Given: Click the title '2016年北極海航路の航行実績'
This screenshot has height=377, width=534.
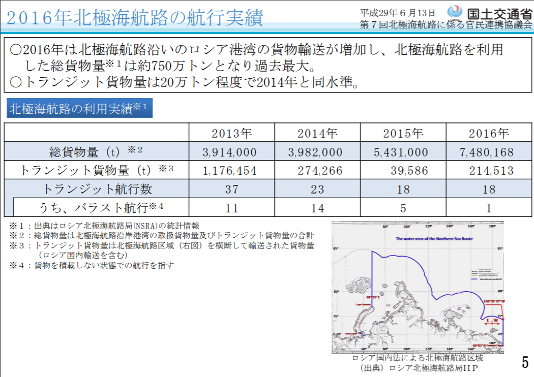Looking at the screenshot, I should tap(135, 17).
